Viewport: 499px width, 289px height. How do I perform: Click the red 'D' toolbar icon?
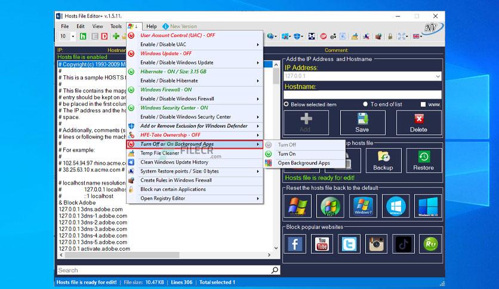tap(104, 36)
